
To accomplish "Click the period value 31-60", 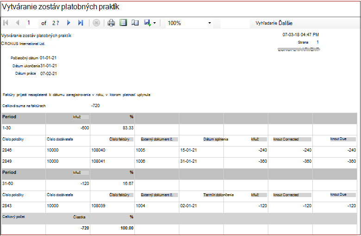I will (x=7, y=184).
